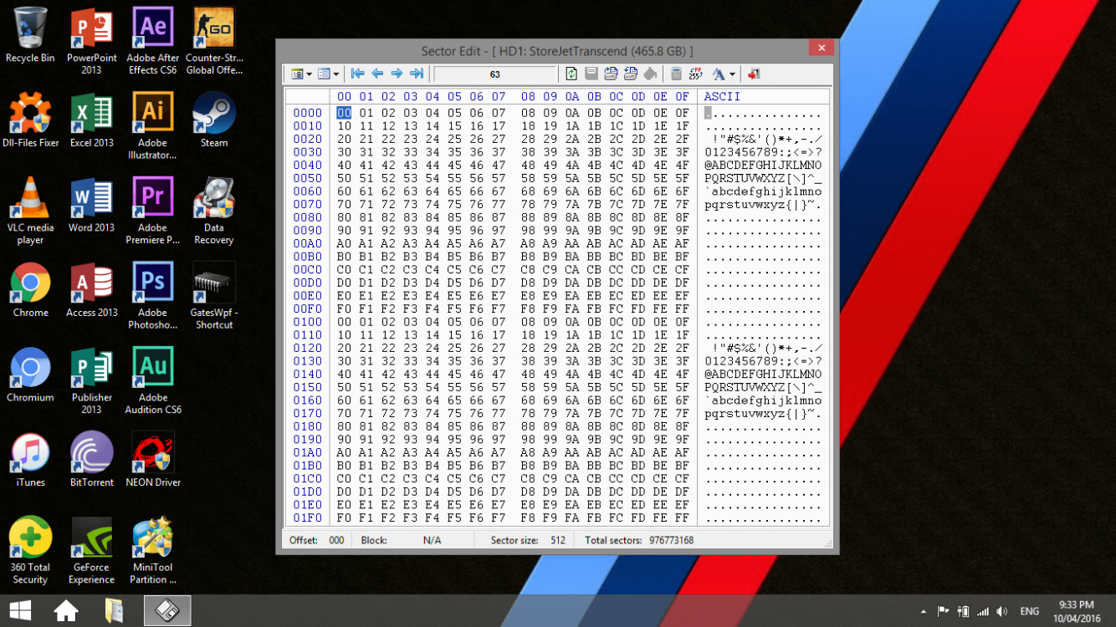Click the 01F0 row offset label
Screen dimensions: 1116x627
click(x=307, y=517)
